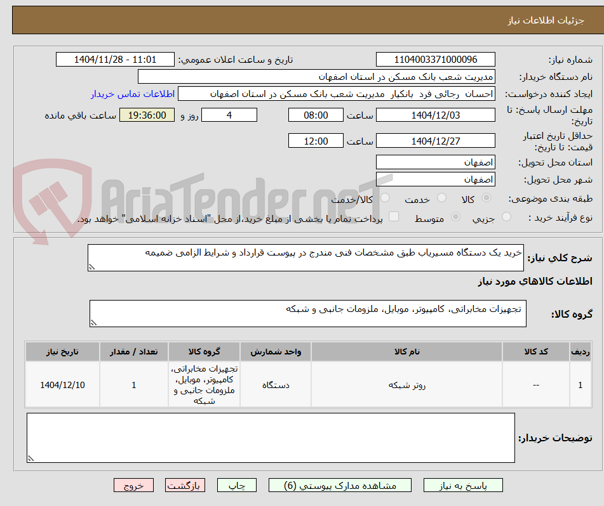
Task: Click the need number field 1104003371000096
Action: (435, 60)
